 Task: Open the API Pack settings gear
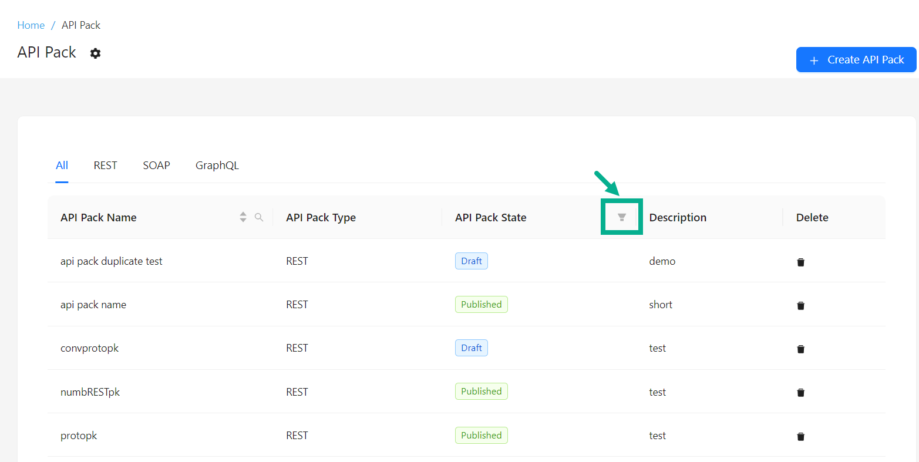95,53
